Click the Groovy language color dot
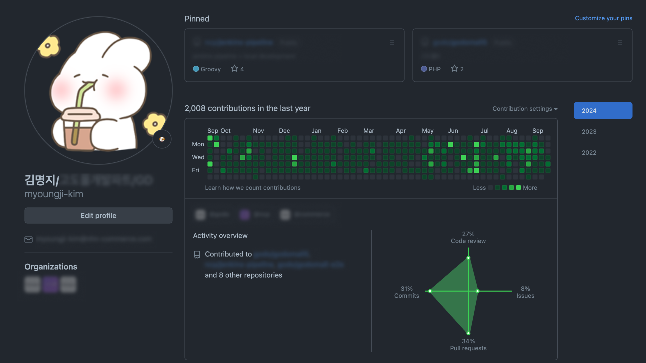Image resolution: width=646 pixels, height=363 pixels. [x=196, y=69]
